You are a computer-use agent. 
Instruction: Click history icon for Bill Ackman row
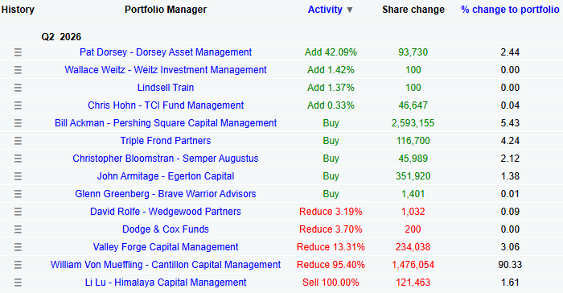point(18,123)
